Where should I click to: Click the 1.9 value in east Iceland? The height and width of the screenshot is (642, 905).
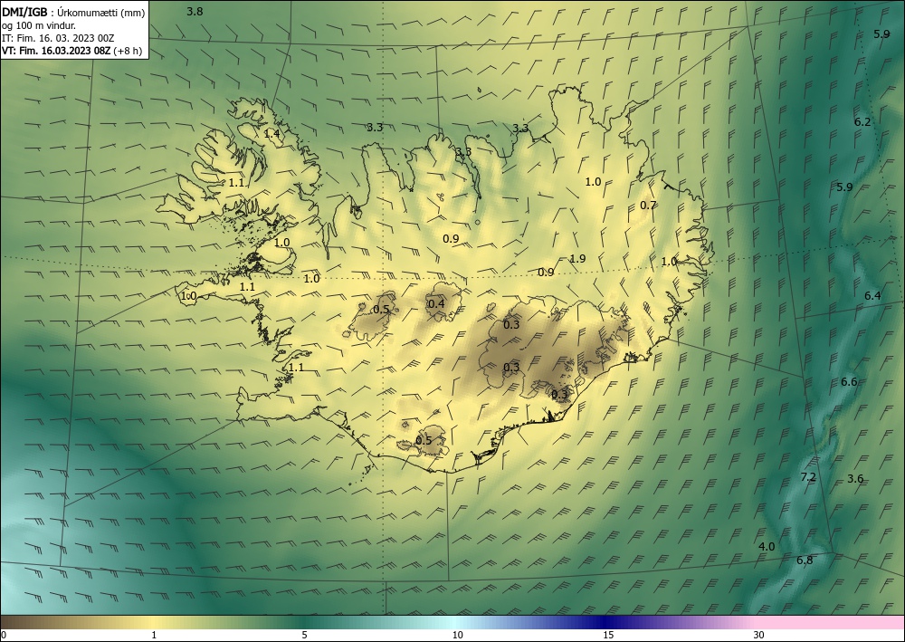(x=577, y=259)
